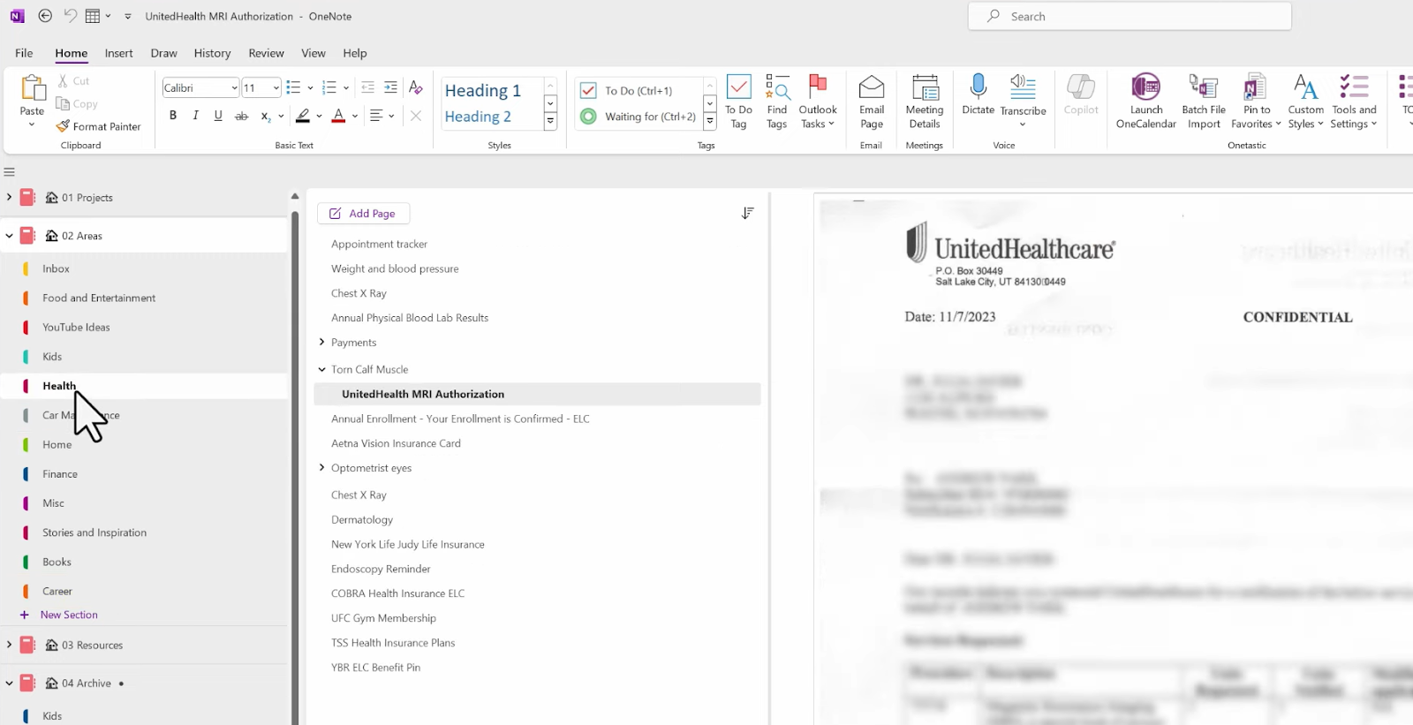The height and width of the screenshot is (725, 1413).
Task: Increase paragraph indent
Action: pos(390,87)
